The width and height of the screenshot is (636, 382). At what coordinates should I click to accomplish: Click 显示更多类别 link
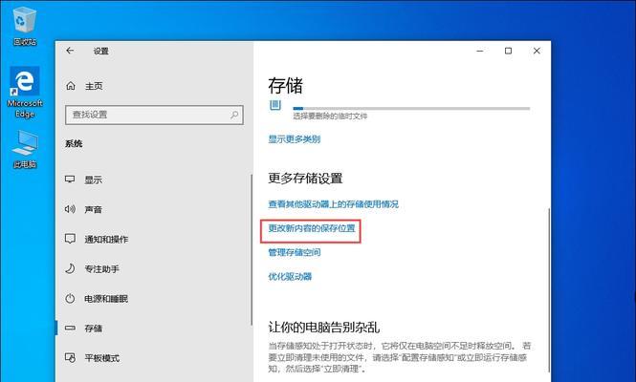coord(294,139)
